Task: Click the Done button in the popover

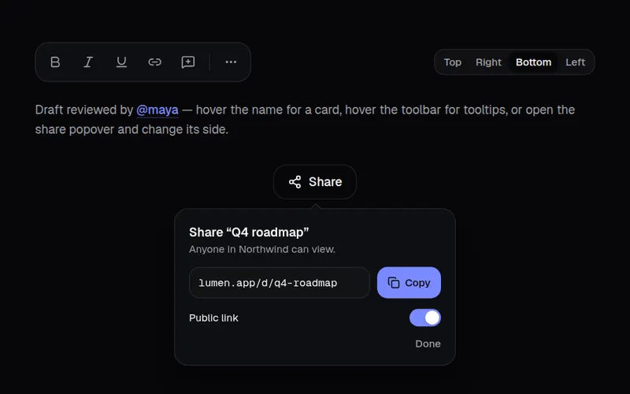Action: coord(428,344)
